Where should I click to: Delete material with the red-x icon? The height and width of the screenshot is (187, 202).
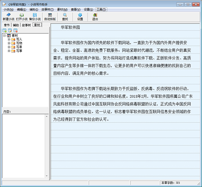click(16, 30)
